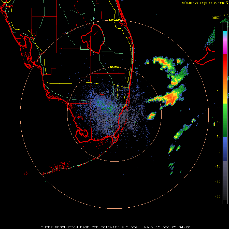The image size is (229, 229).
Task: Click the 10 label on the dBZ scale
Action: [x=219, y=136]
